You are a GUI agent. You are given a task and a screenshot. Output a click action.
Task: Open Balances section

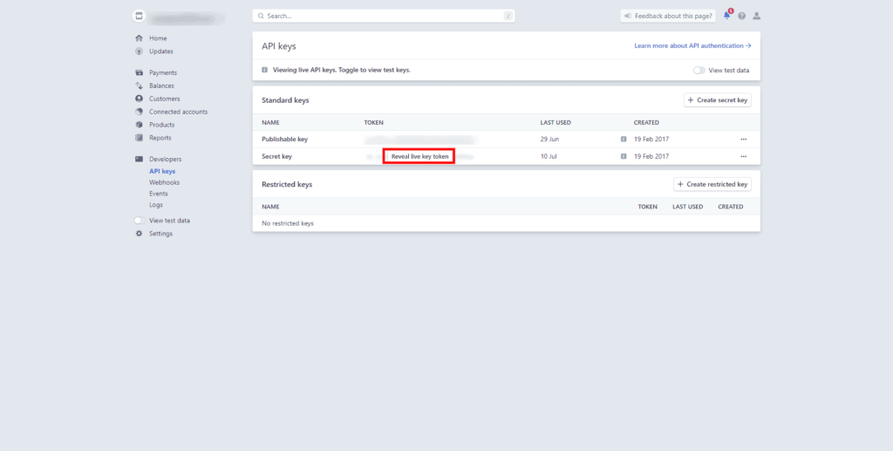(161, 86)
